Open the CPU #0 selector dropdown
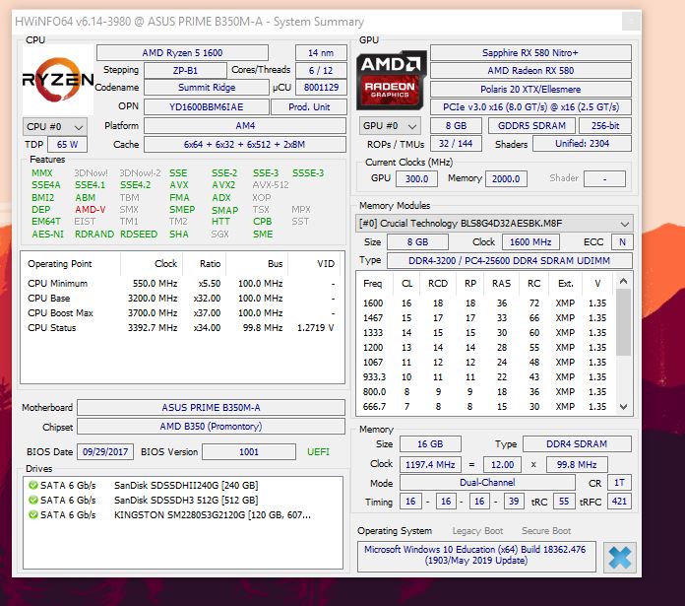 [x=54, y=127]
